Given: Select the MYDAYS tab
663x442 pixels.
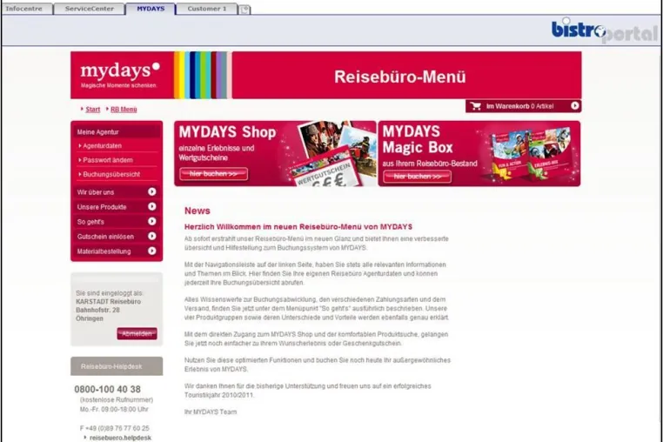Looking at the screenshot, I should pos(151,9).
